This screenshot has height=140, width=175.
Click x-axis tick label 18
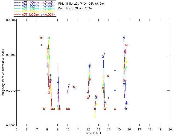pyautogui.click(x=150, y=129)
